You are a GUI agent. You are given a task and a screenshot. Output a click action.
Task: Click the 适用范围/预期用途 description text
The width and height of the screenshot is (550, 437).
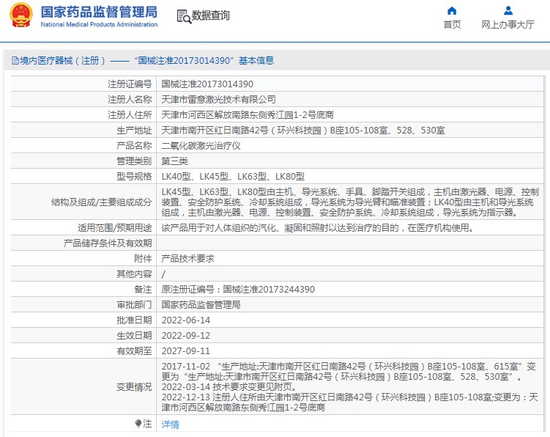point(318,228)
